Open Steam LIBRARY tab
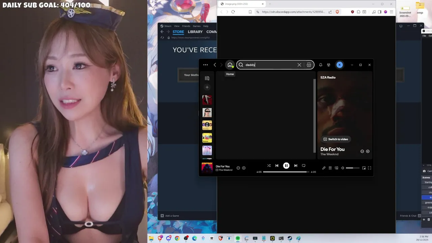The image size is (432, 243). [195, 32]
